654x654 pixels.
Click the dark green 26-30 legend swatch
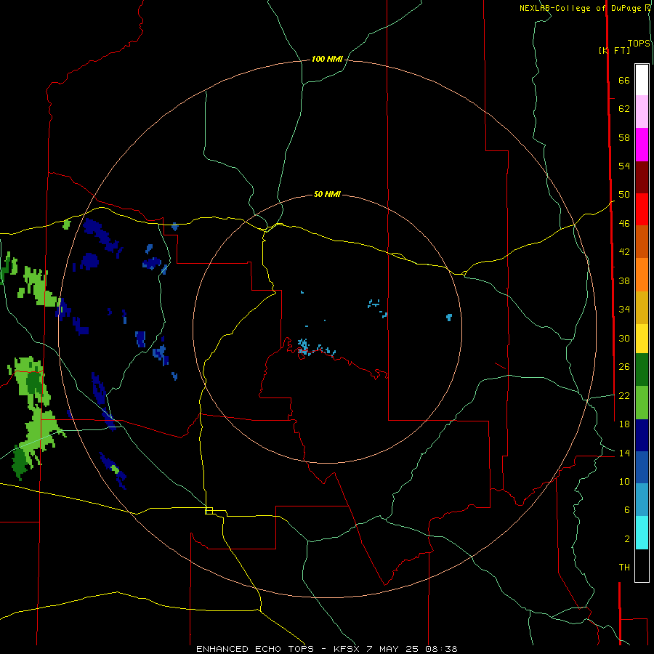[x=642, y=370]
